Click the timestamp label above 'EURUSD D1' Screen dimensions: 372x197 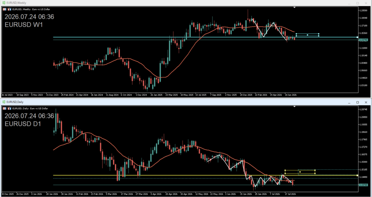(x=29, y=116)
